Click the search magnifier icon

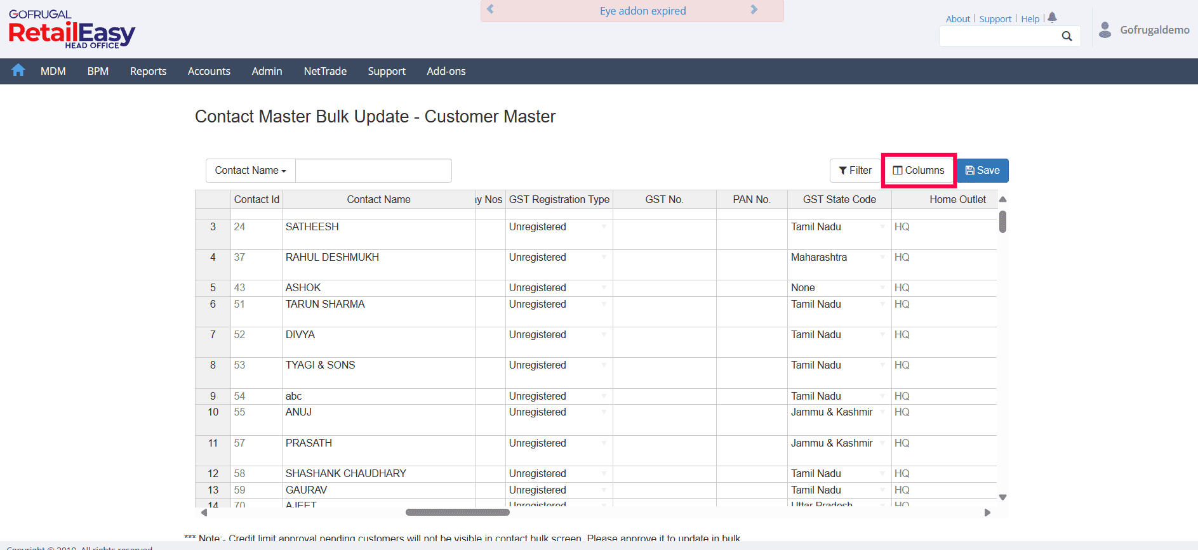(x=1067, y=36)
